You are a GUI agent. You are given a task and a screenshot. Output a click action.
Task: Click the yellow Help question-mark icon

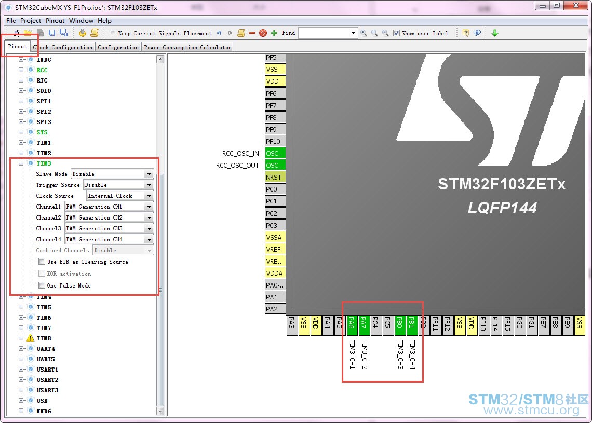point(466,33)
